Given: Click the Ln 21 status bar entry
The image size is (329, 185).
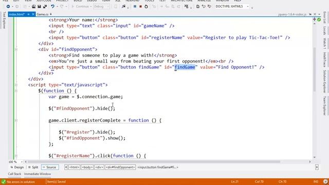Looking at the screenshot, I should pyautogui.click(x=235, y=181).
